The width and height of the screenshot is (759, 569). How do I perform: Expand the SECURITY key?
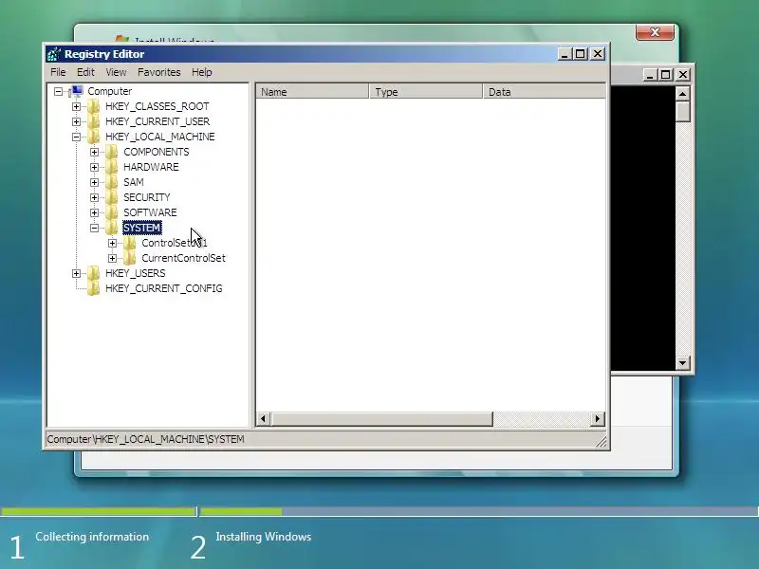coord(94,197)
